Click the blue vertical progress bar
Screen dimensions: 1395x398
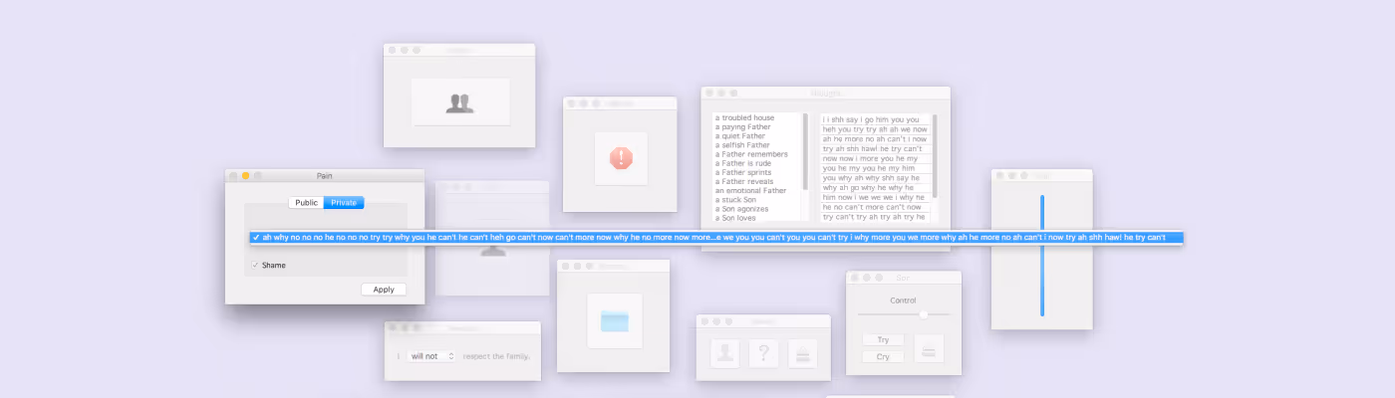click(1042, 256)
